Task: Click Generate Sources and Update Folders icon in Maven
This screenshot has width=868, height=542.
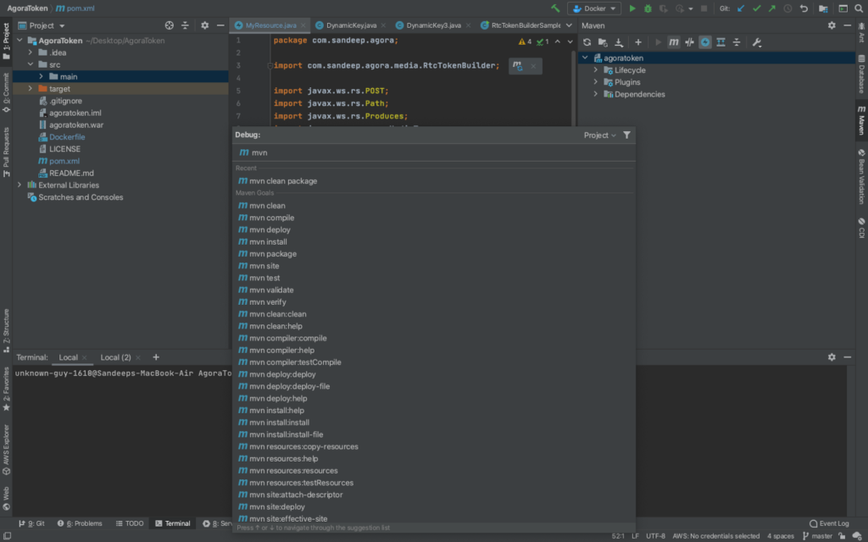Action: (603, 42)
